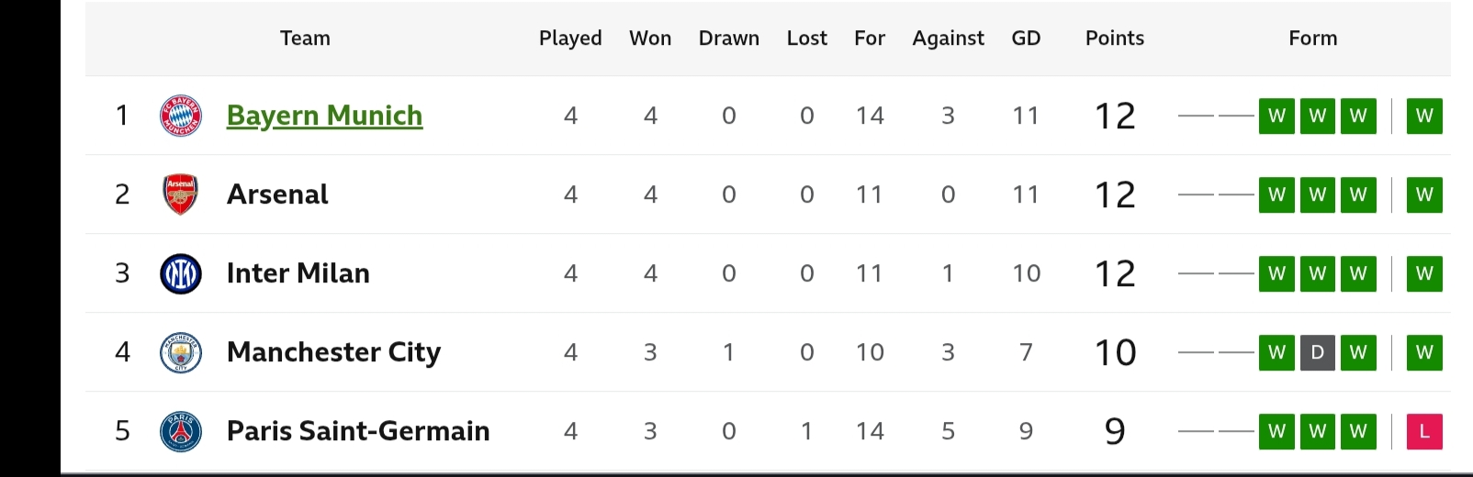Click Manchester City's grey D form badge
This screenshot has width=1473, height=477.
click(x=1318, y=352)
